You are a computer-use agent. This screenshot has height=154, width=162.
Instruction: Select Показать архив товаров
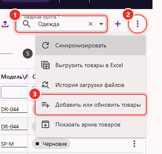coord(91,124)
